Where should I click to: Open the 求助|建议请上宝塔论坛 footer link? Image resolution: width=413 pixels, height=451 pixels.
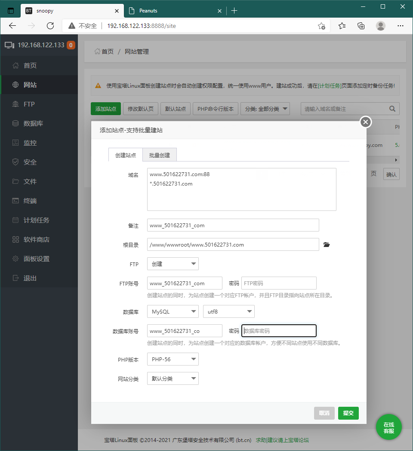[x=282, y=440]
